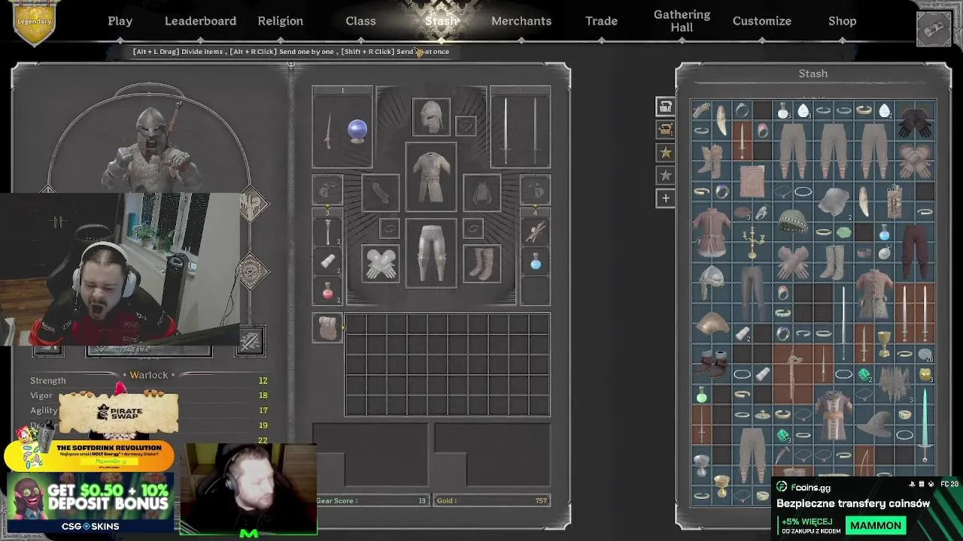The height and width of the screenshot is (541, 963).
Task: Pick the black gloves in stash
Action: pos(915,122)
